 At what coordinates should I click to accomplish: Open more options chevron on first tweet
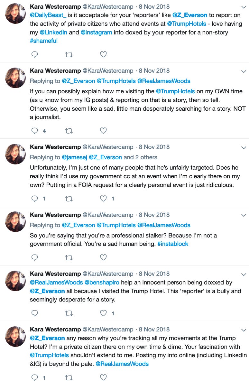tap(244, 7)
